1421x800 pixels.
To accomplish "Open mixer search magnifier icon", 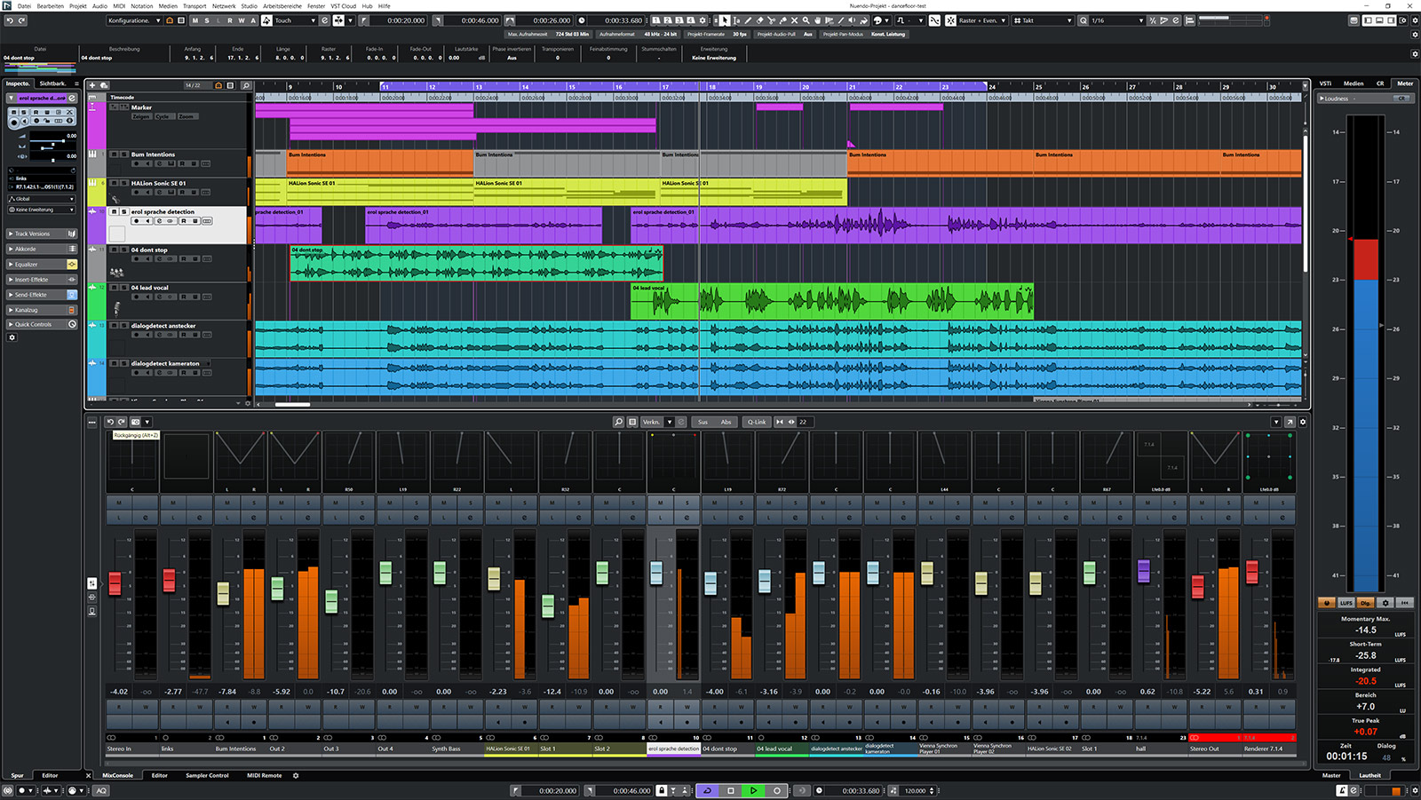I will [618, 422].
